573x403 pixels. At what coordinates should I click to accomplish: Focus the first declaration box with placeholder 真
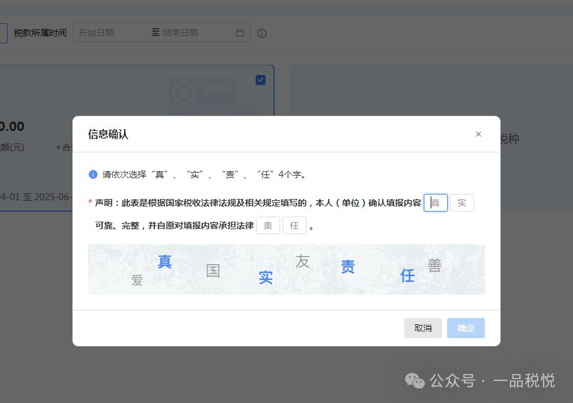coord(436,203)
